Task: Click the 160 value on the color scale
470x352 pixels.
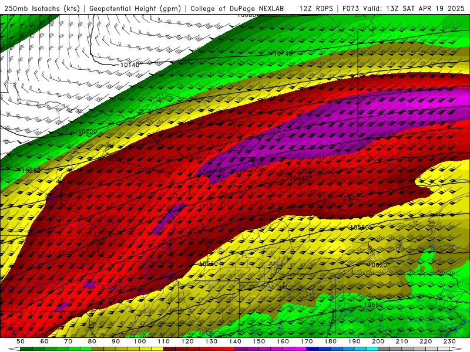Action: coord(283,341)
